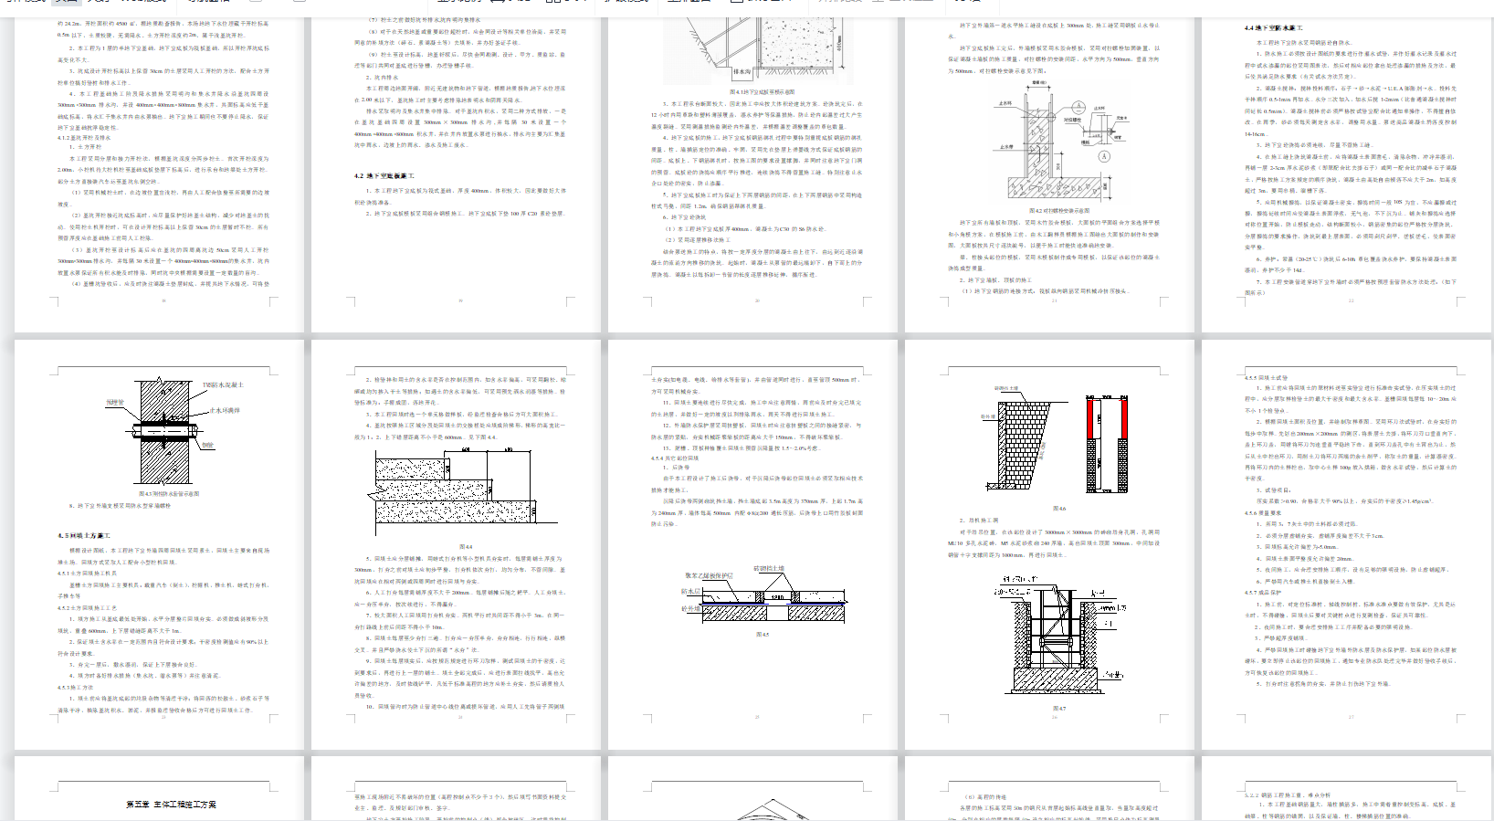
Task: Click the section 4.2 heading text
Action: point(384,176)
